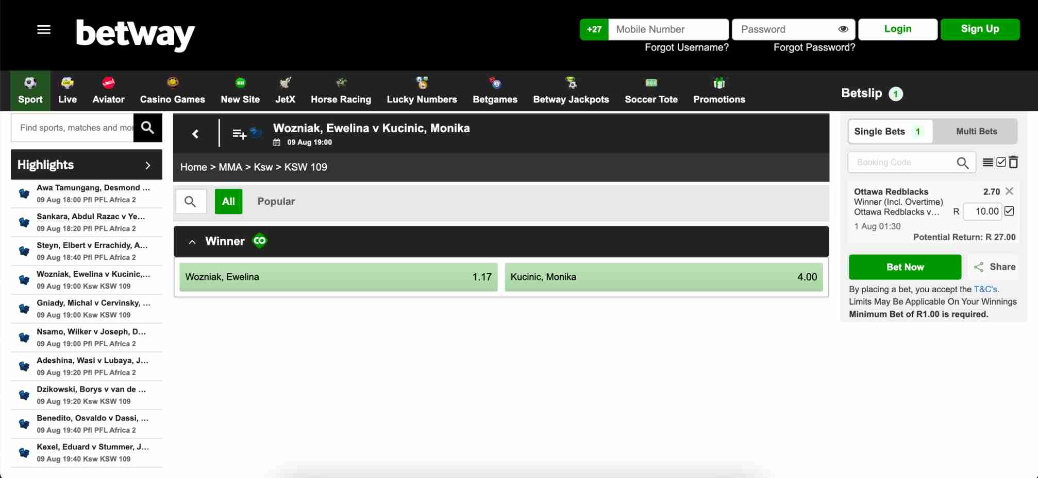Open Steyn, Elbert v Errachidy match
1038x478 pixels.
tap(87, 251)
